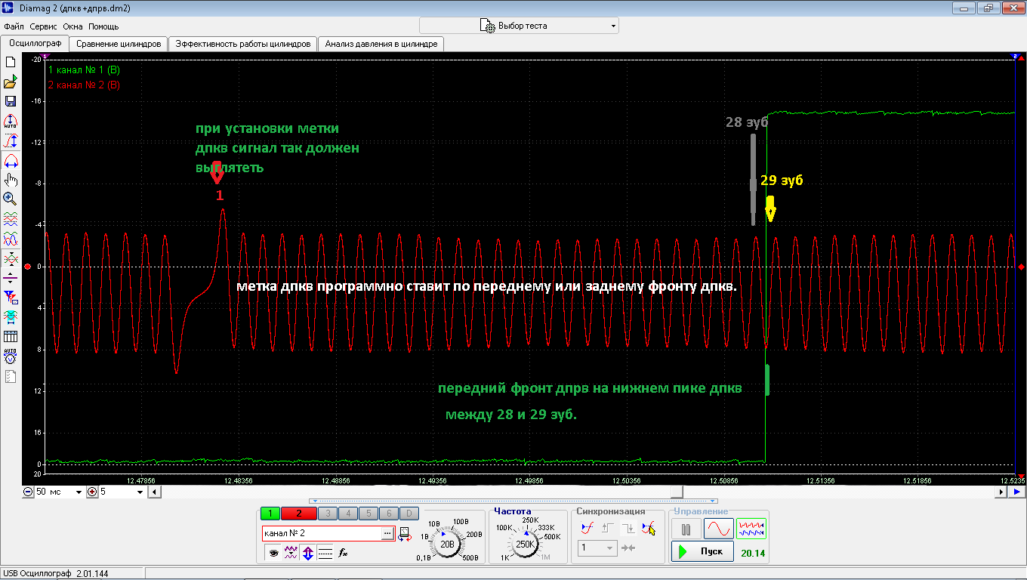Switch to Анализ давления в цилиндре tab
The image size is (1027, 580).
point(381,44)
